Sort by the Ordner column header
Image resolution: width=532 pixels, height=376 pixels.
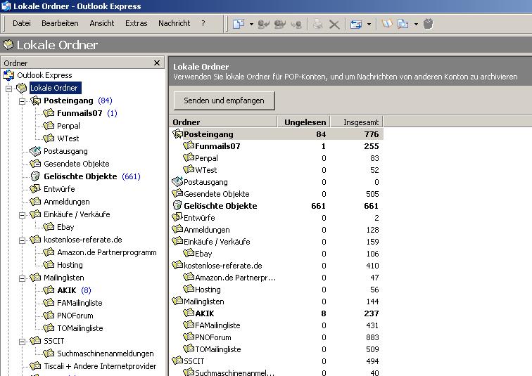(223, 122)
